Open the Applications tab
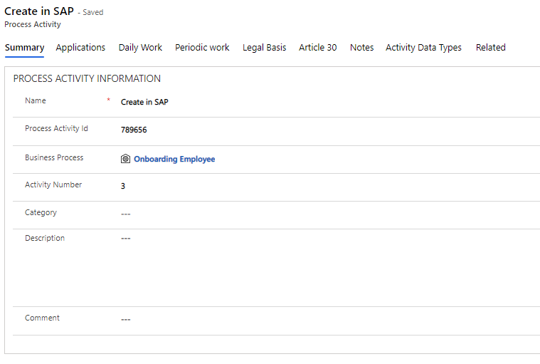This screenshot has width=540, height=364. click(x=80, y=48)
